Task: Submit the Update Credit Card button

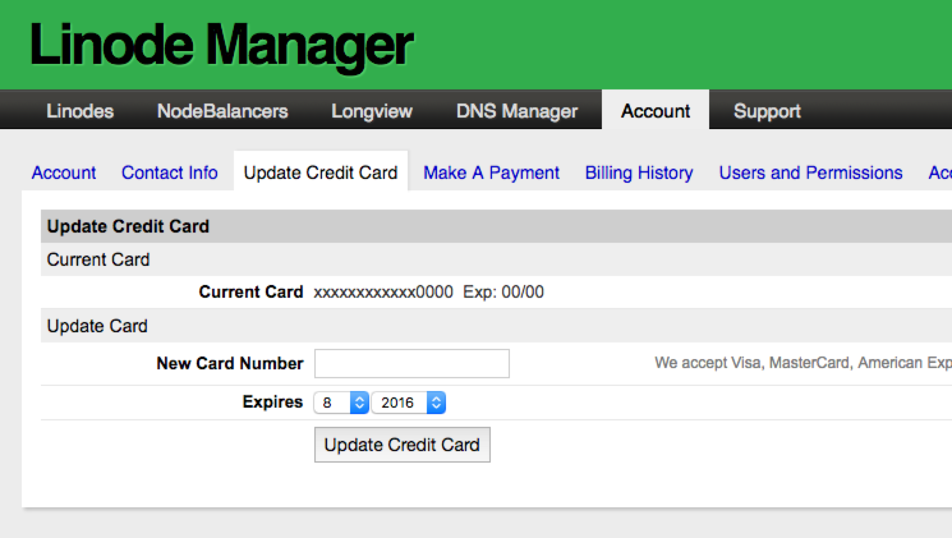Action: pos(403,445)
